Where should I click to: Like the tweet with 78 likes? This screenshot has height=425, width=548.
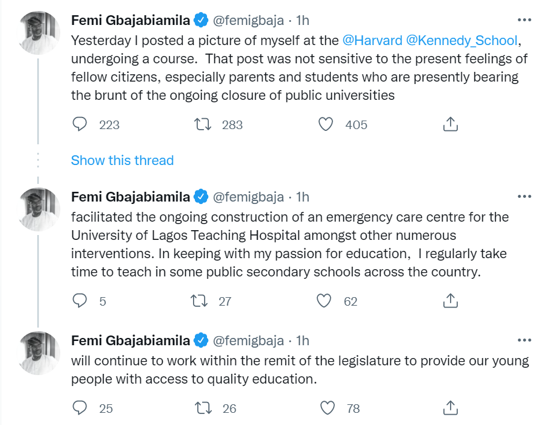(x=328, y=408)
